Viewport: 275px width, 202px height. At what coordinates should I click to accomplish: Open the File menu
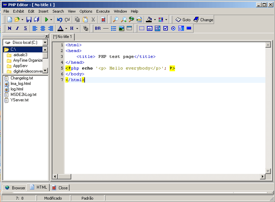point(6,11)
